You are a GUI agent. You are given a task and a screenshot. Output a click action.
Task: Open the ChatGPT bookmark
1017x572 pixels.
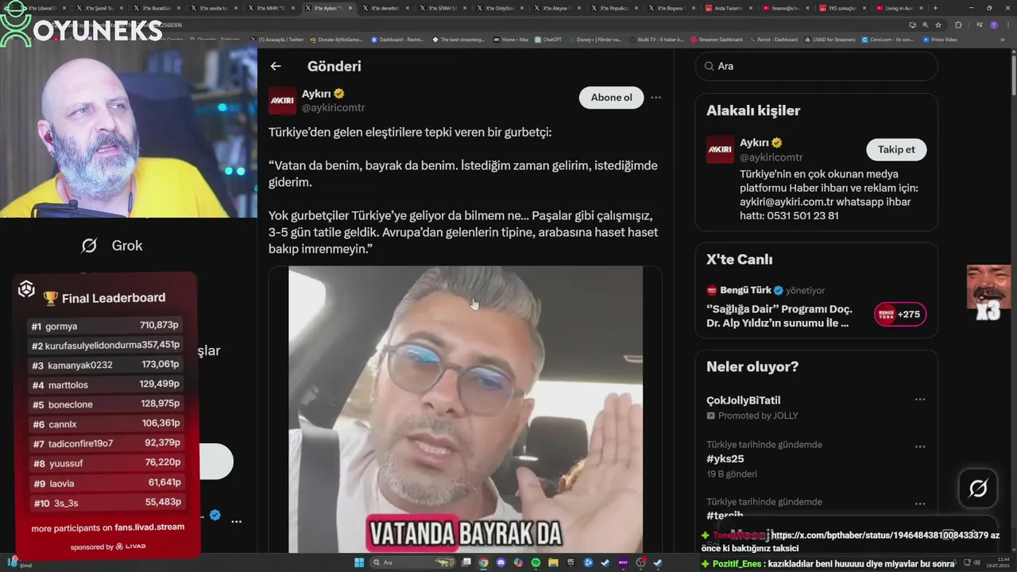click(x=547, y=40)
